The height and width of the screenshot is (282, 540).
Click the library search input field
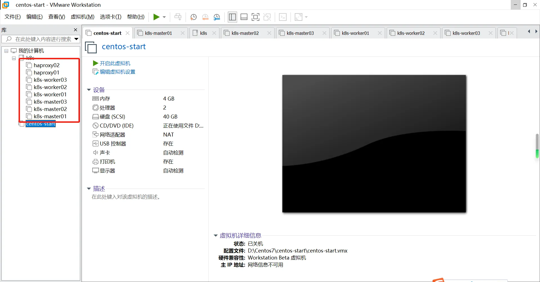(x=41, y=39)
